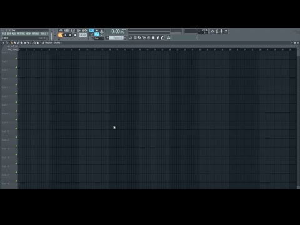Select the Delete tool in Playlist

point(18,42)
